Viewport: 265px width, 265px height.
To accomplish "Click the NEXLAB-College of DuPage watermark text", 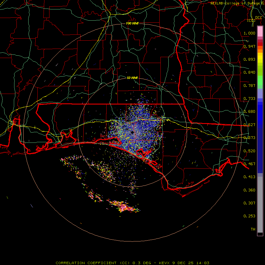I will 238,3.
